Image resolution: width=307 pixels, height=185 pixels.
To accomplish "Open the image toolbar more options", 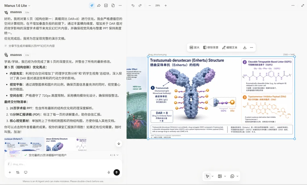I will (251, 47).
